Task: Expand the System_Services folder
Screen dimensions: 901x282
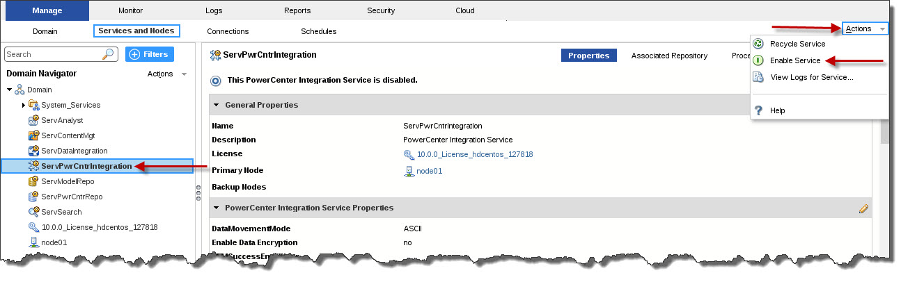Action: click(23, 105)
